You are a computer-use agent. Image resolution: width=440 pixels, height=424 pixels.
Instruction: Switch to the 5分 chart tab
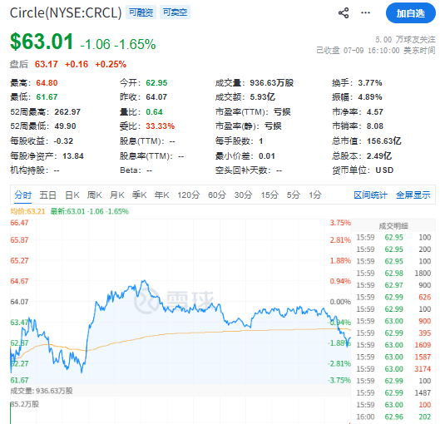coord(294,195)
